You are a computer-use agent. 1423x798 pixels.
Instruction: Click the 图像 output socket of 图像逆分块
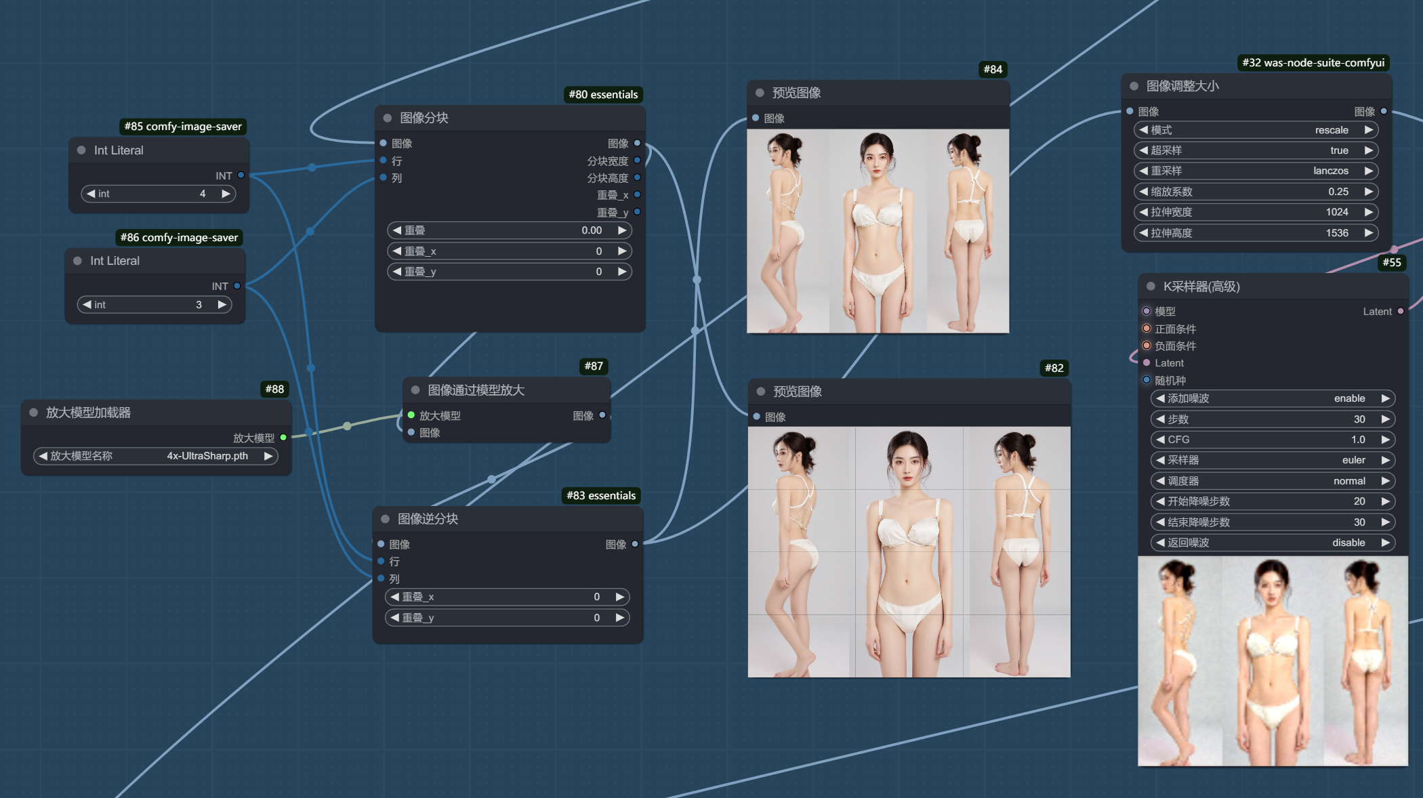(x=635, y=544)
